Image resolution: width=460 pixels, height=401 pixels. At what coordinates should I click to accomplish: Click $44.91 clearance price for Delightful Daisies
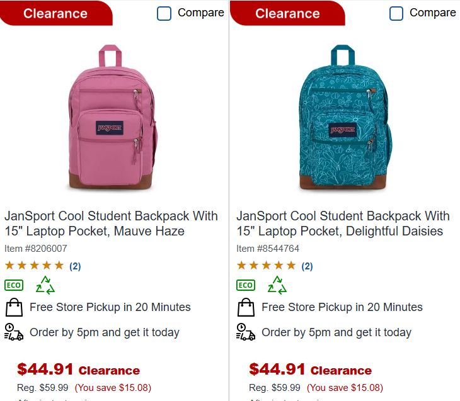[x=277, y=369]
